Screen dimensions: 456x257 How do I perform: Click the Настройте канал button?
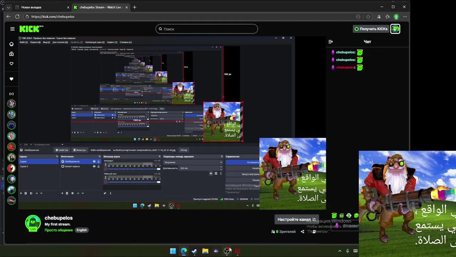click(x=296, y=220)
